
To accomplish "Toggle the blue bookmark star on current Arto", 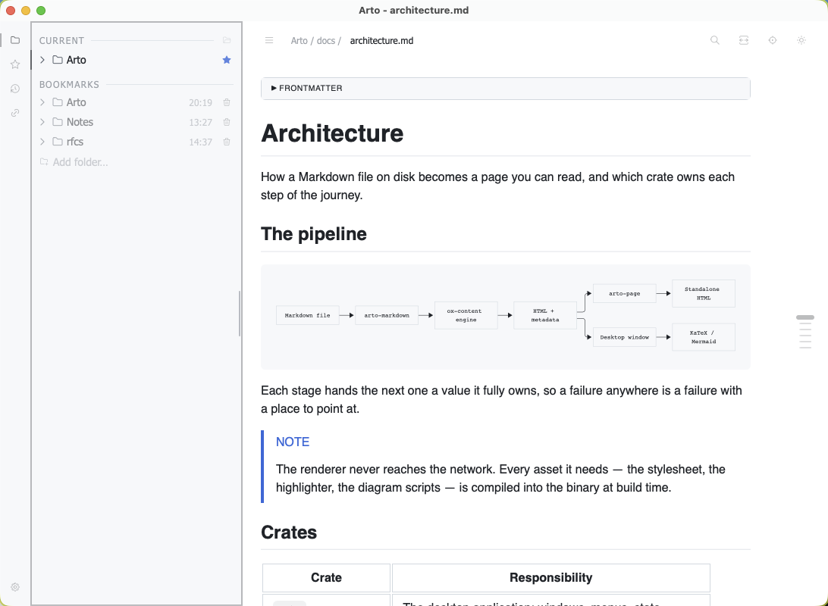I will (x=227, y=60).
